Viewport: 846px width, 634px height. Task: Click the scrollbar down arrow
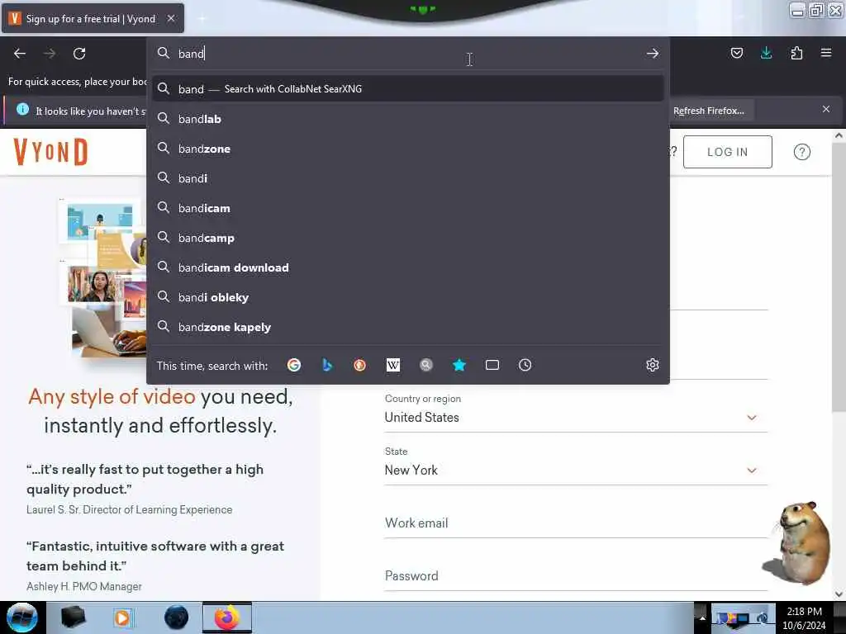839,594
